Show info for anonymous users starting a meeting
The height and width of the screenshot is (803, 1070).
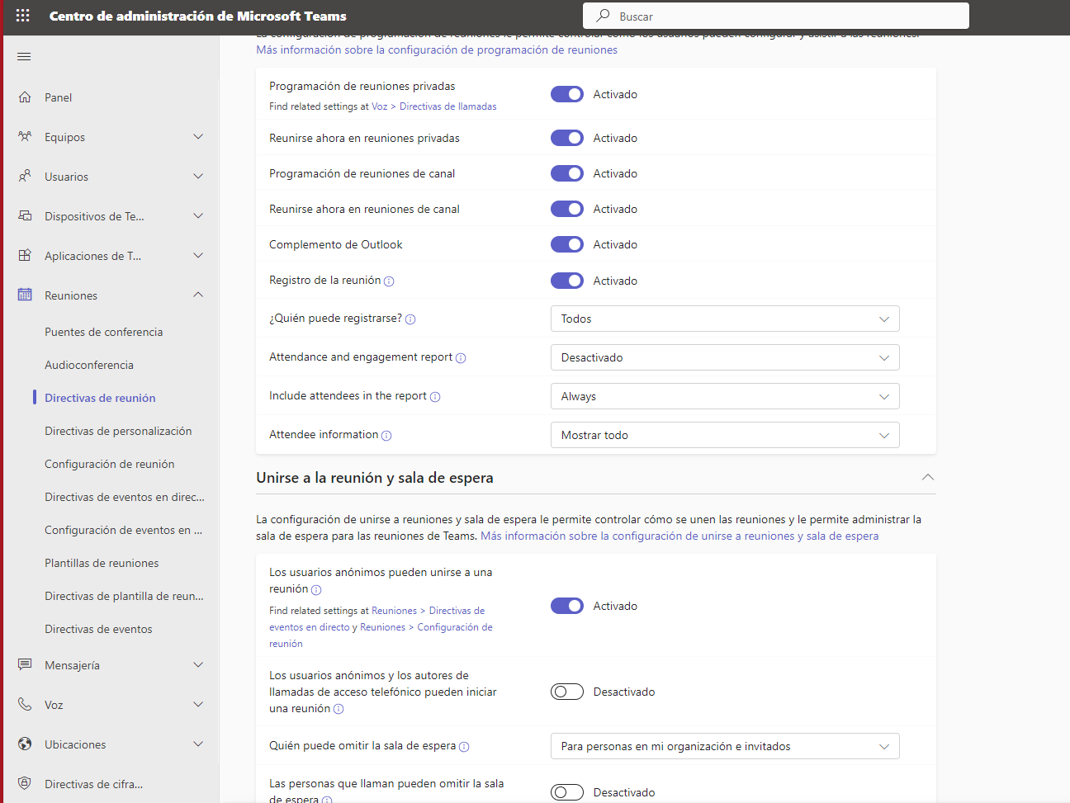339,709
